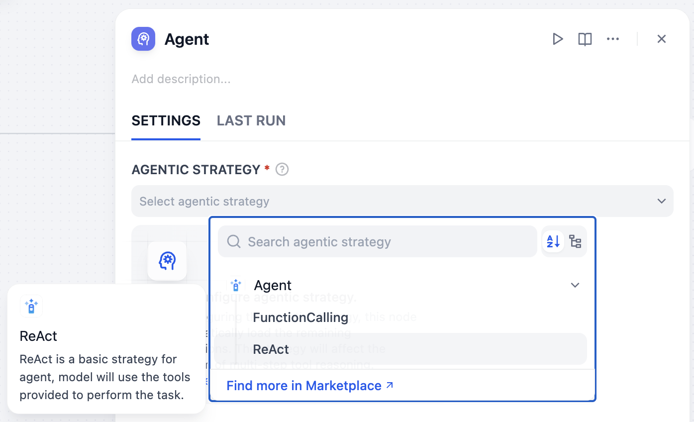Click the blue agent head placeholder icon
The image size is (694, 422).
pyautogui.click(x=167, y=261)
